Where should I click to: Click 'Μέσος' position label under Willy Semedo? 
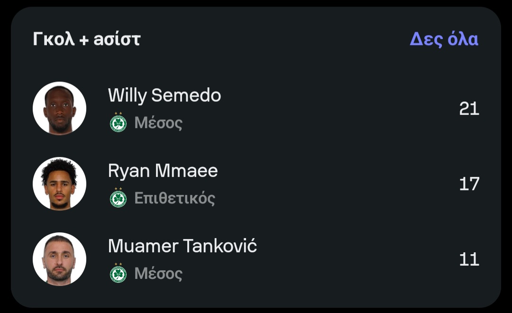(x=158, y=123)
